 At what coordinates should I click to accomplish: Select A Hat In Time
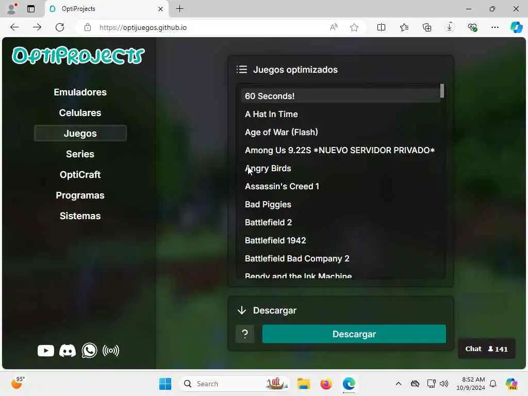340,114
